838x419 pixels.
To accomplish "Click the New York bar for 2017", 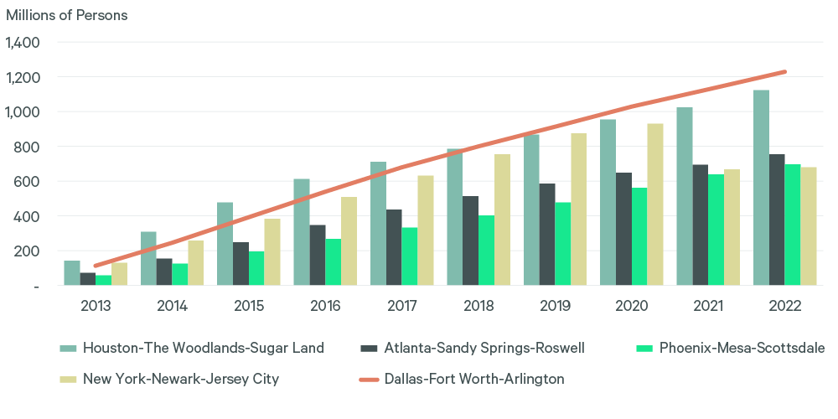I will [x=426, y=230].
